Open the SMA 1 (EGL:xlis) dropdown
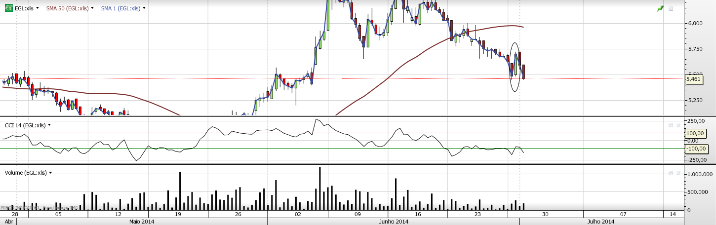716x225 pixels. 144,8
